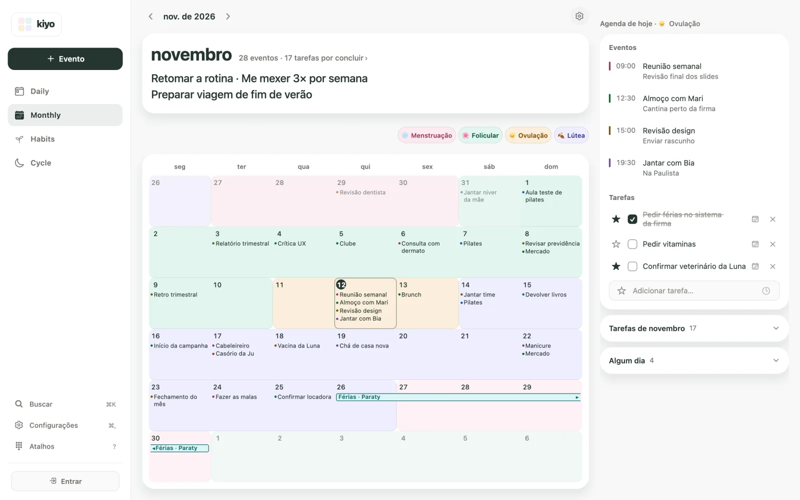Click the Buscar search icon

tap(19, 404)
